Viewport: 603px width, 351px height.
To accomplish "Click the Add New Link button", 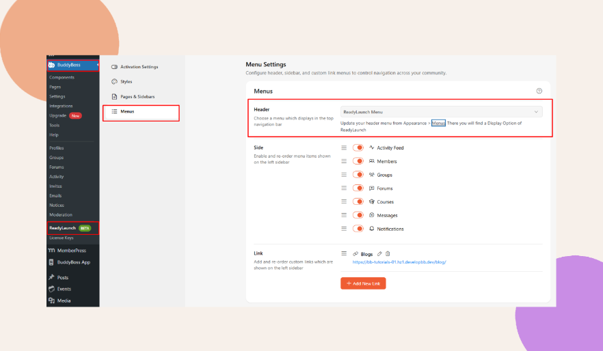I will click(x=363, y=283).
